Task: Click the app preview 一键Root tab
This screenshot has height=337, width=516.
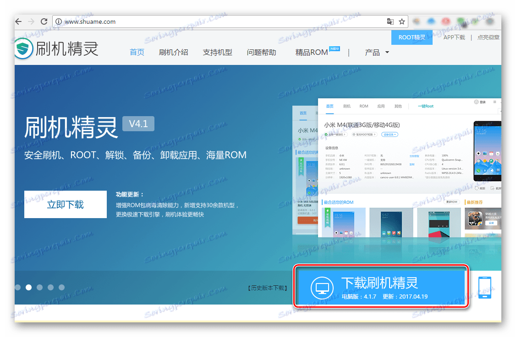Action: pyautogui.click(x=426, y=106)
